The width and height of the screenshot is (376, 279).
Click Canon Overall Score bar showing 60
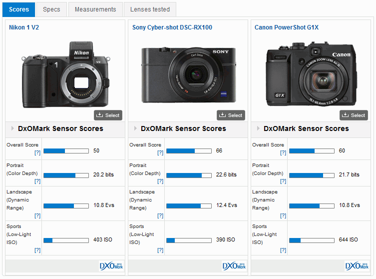(x=312, y=151)
